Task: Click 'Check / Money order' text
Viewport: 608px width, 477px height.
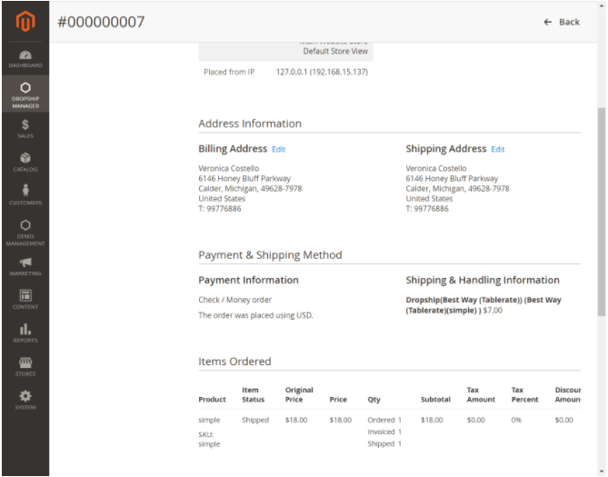Action: click(x=235, y=300)
